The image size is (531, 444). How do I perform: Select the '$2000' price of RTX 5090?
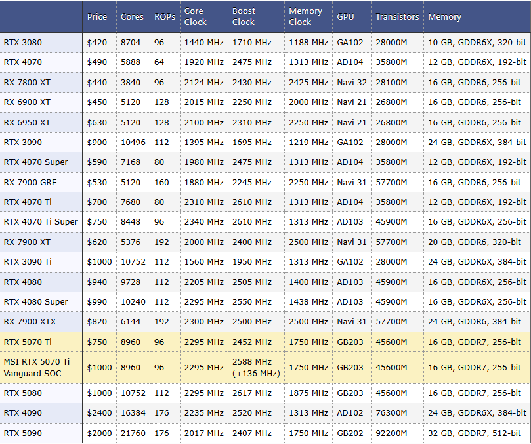99,433
